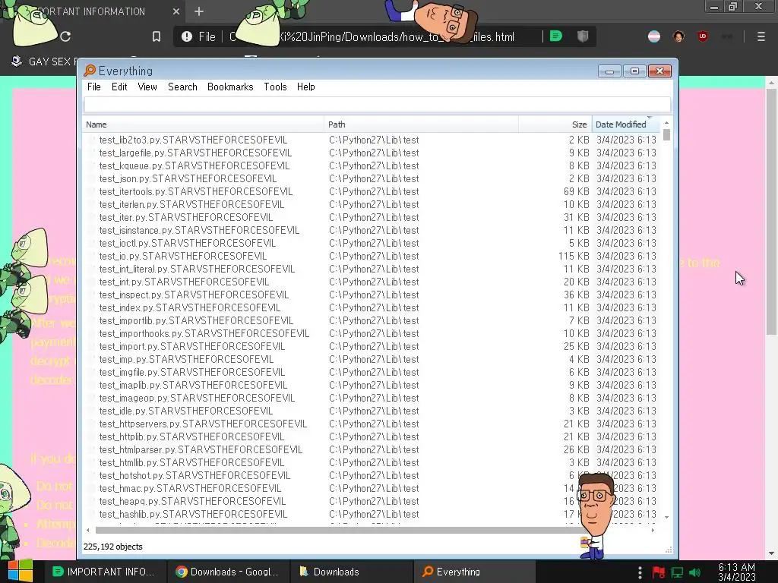Sort results by the Size column header
This screenshot has width=778, height=583.
point(555,124)
